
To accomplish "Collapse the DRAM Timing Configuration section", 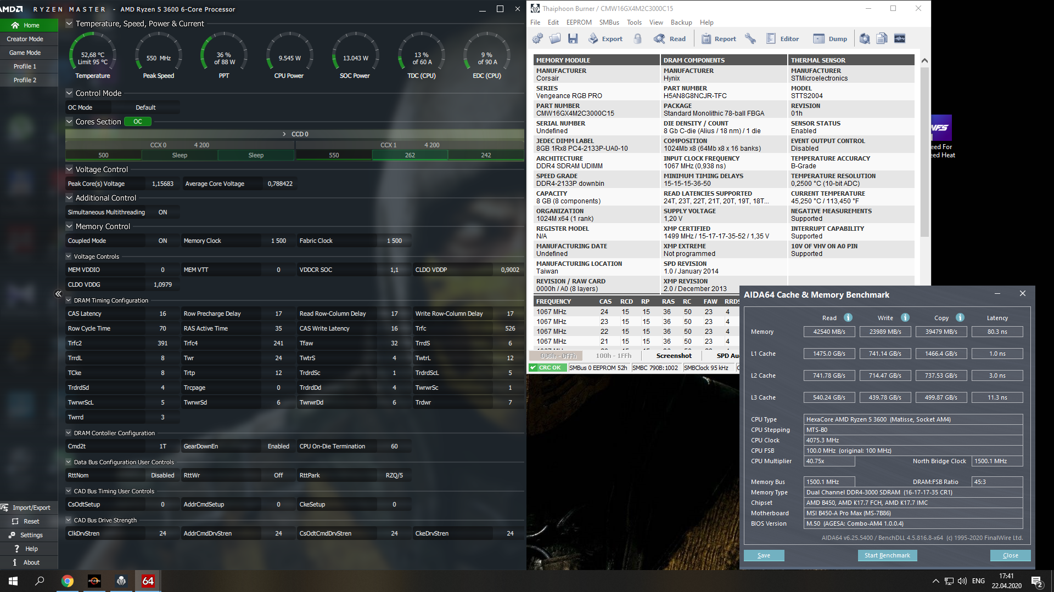I will point(69,300).
